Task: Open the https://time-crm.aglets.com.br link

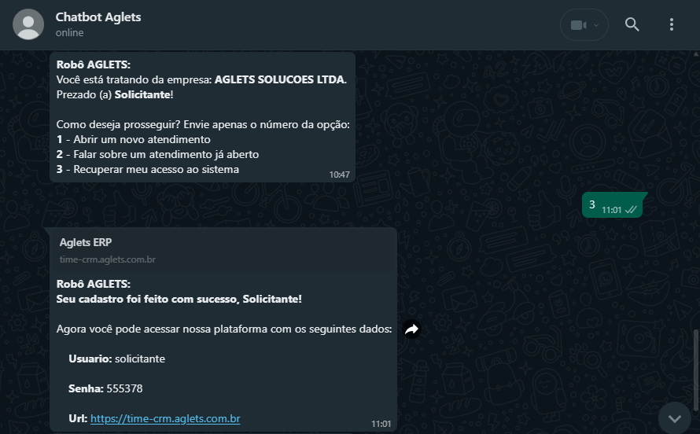Action: (x=165, y=418)
